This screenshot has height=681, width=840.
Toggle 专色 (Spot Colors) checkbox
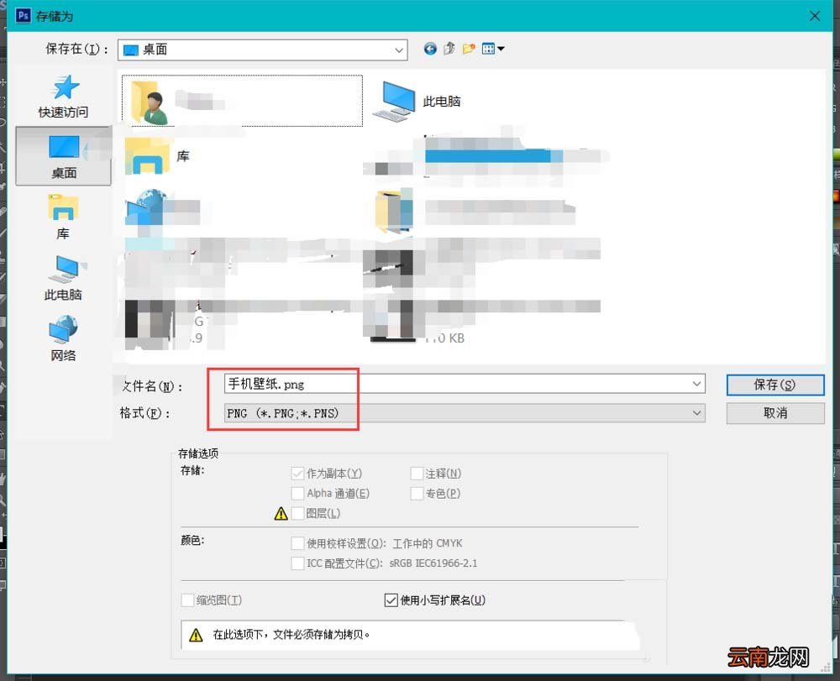tap(417, 493)
